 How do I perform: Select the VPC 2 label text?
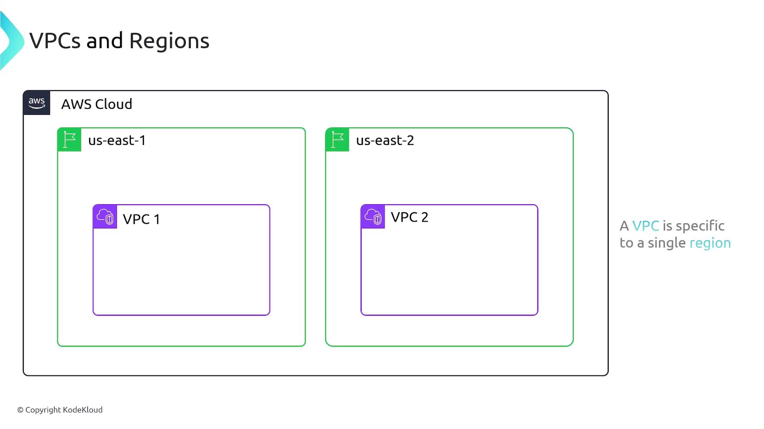409,217
